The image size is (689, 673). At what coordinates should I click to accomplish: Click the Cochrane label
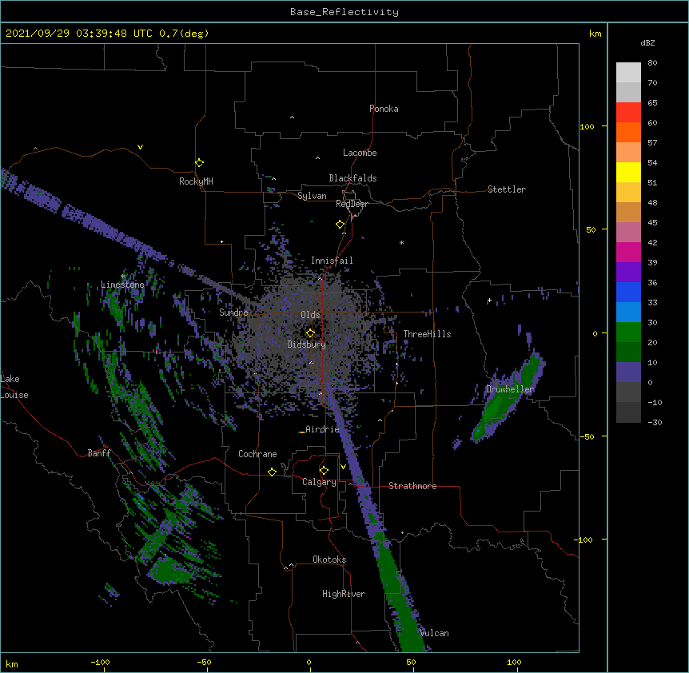257,454
